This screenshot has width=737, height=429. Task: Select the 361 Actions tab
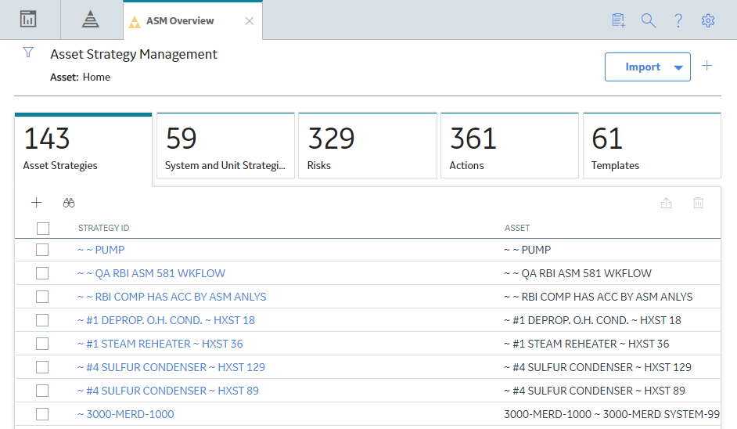(509, 146)
